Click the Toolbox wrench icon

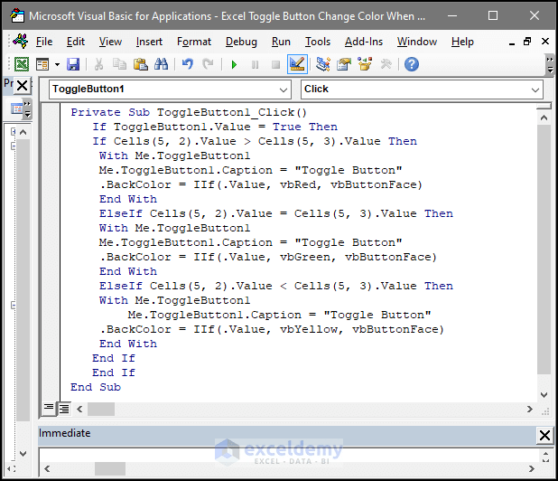(x=386, y=64)
